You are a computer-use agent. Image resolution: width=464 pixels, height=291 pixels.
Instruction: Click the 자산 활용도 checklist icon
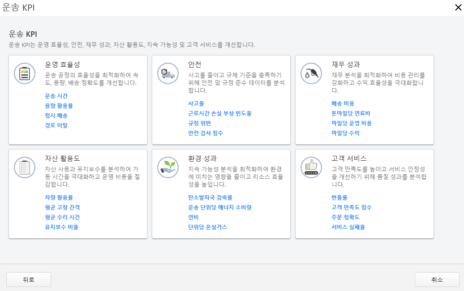point(24,167)
